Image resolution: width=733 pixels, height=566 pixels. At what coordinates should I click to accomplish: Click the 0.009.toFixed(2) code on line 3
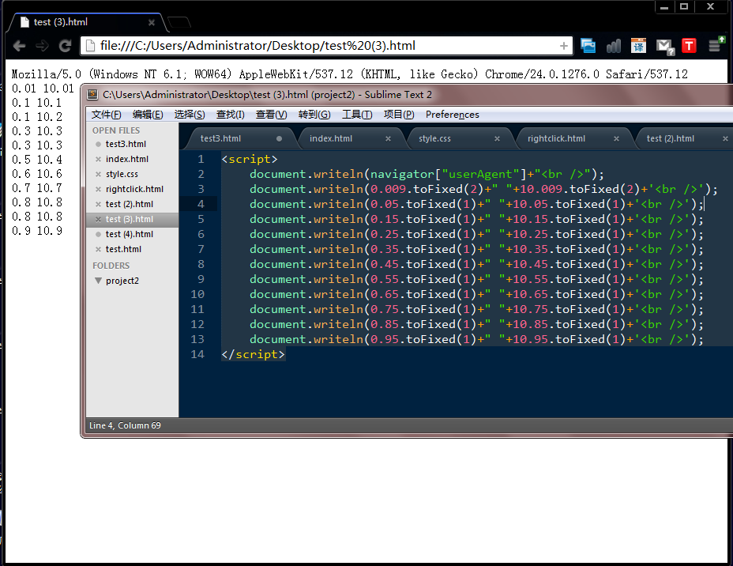coord(427,189)
